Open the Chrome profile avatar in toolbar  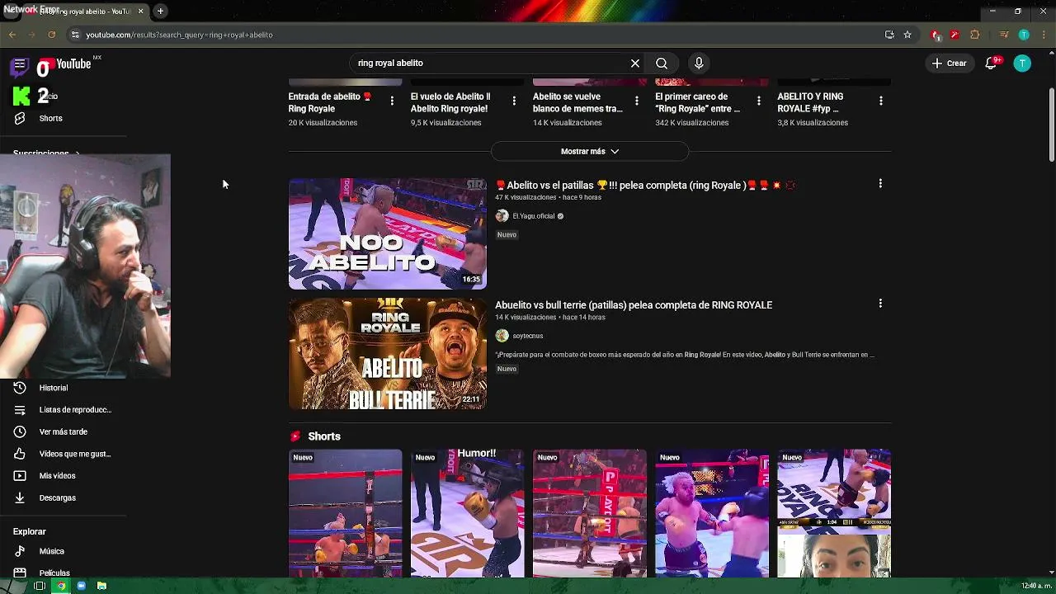tap(1024, 35)
